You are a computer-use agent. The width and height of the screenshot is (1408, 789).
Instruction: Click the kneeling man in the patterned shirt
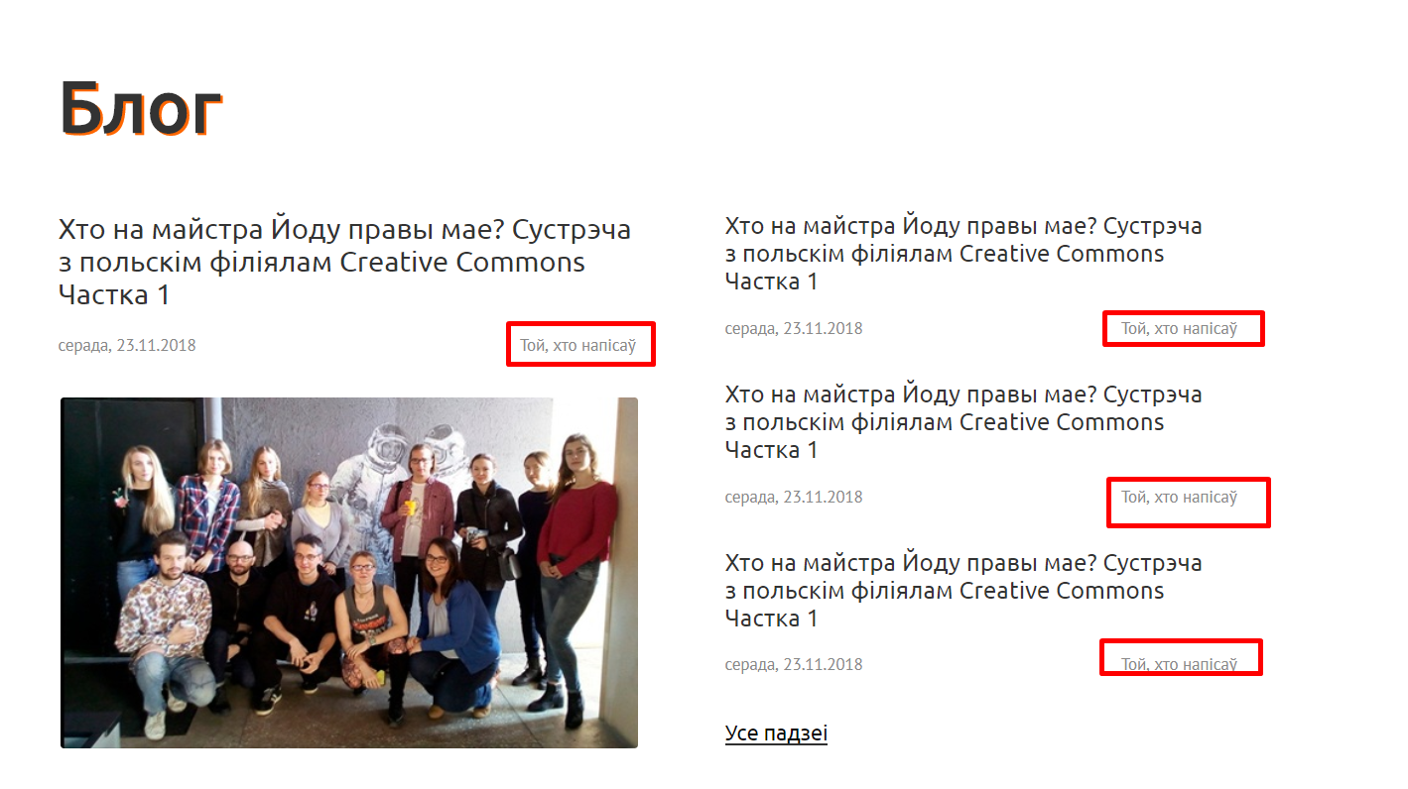(x=165, y=624)
